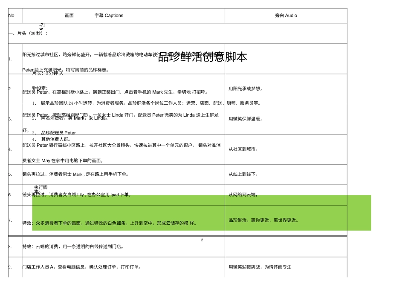Select the line 'Peter 脸上充满阳光，特写胸前的品珍标志。'
The height and width of the screenshot is (286, 405).
click(x=66, y=70)
